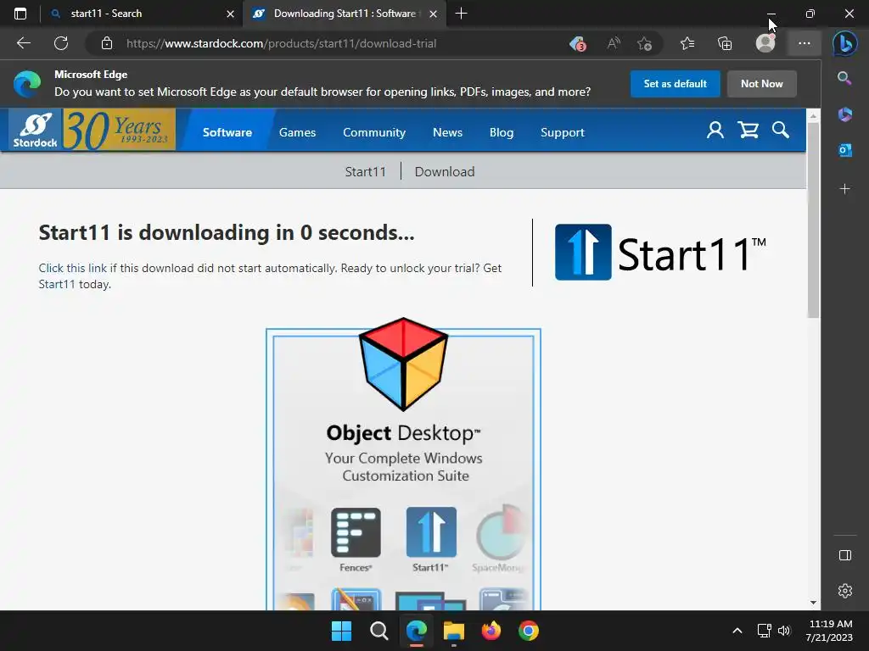Click the 'Click this link' download link

click(73, 268)
